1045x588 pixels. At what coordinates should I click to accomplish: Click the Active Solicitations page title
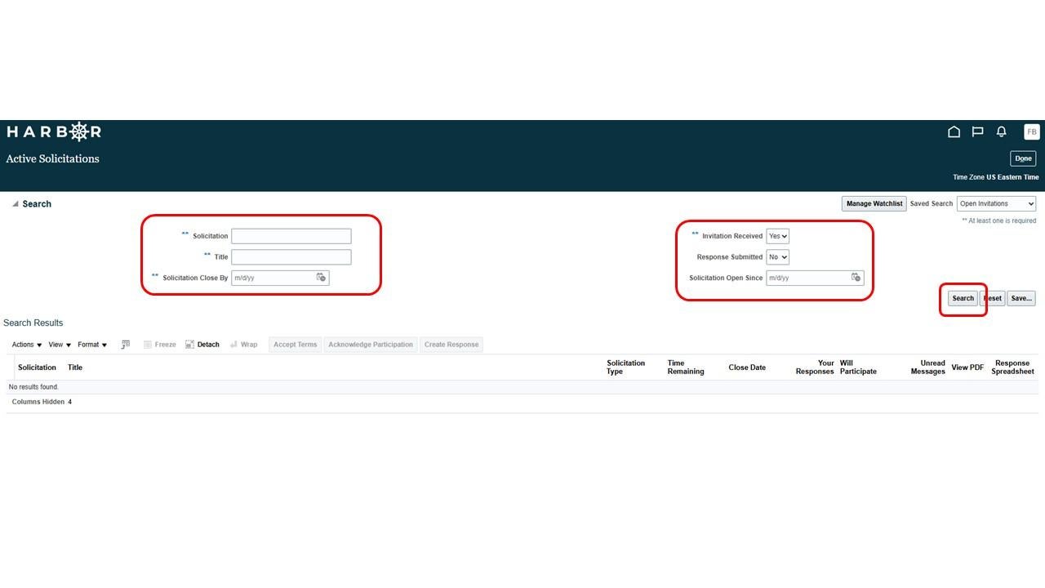pyautogui.click(x=52, y=158)
